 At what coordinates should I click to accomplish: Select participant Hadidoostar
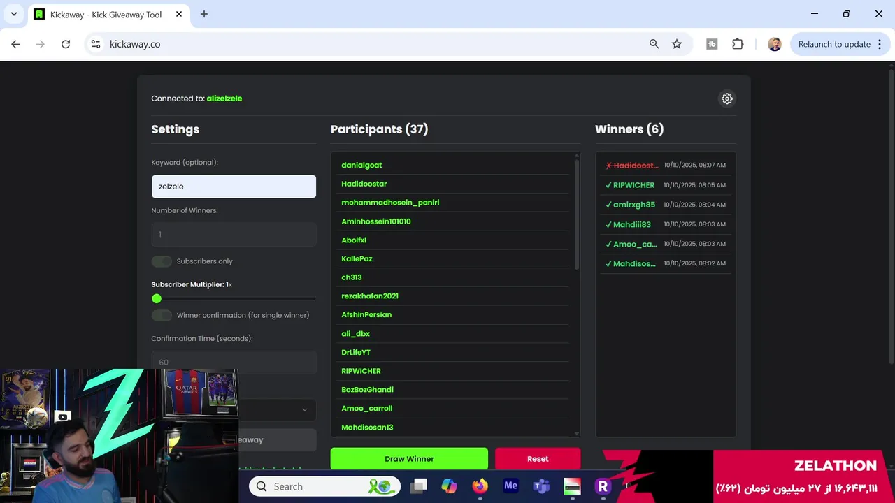point(364,184)
